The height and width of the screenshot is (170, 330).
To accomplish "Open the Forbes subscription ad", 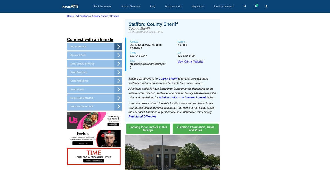I will tap(94, 138).
